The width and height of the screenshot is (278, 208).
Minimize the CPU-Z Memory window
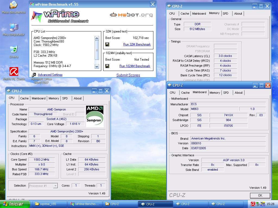click(x=255, y=6)
